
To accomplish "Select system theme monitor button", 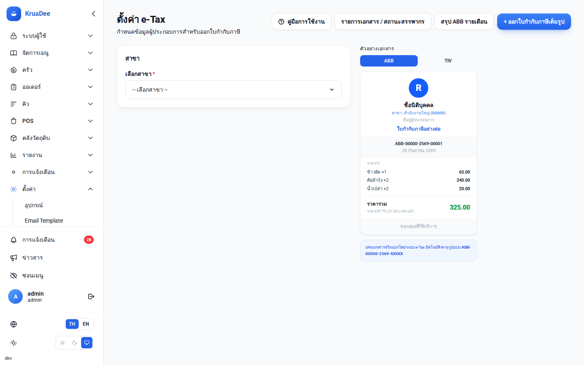I will click(x=87, y=343).
